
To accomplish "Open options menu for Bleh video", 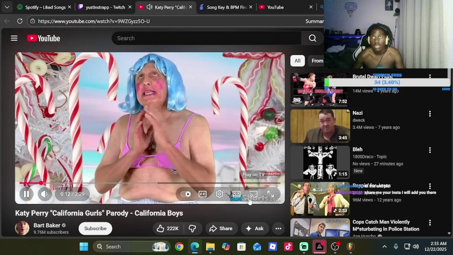I will [x=430, y=150].
